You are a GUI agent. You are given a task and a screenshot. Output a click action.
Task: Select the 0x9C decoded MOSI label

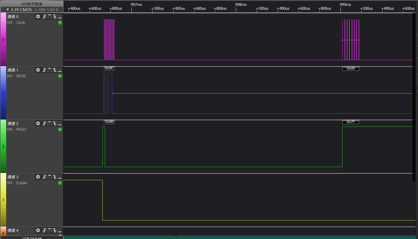pos(109,68)
